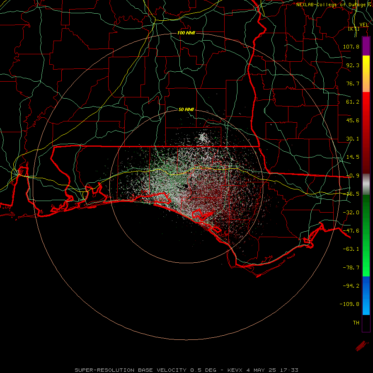Click the green segment of the color bar
Screen dimensions: 373x373
366,235
